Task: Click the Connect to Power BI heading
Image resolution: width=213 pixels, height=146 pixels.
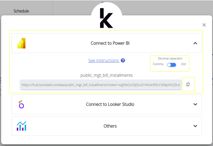Action: click(x=110, y=43)
